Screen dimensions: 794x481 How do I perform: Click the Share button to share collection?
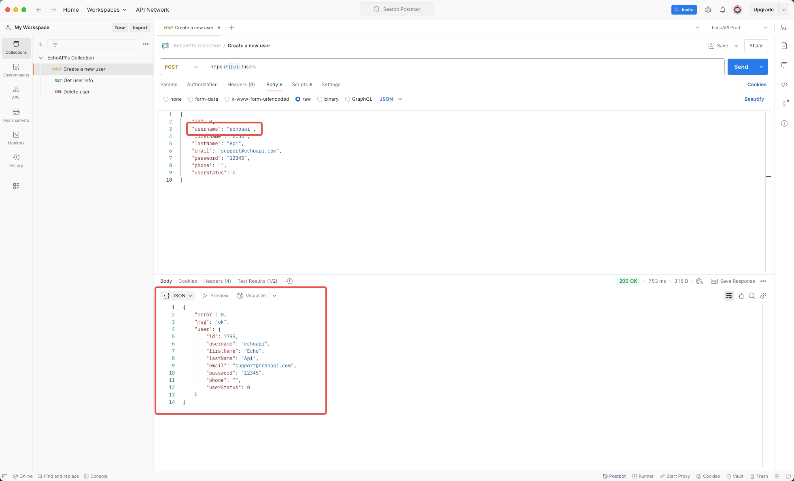(x=756, y=45)
